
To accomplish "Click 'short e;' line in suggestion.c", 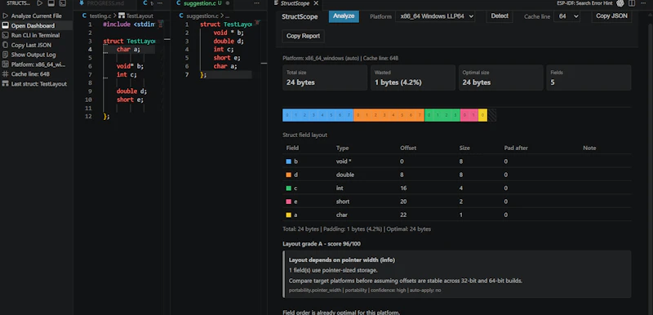I will pos(227,58).
